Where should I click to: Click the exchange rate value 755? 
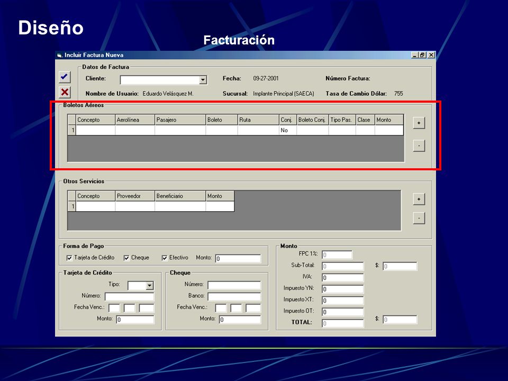click(398, 94)
